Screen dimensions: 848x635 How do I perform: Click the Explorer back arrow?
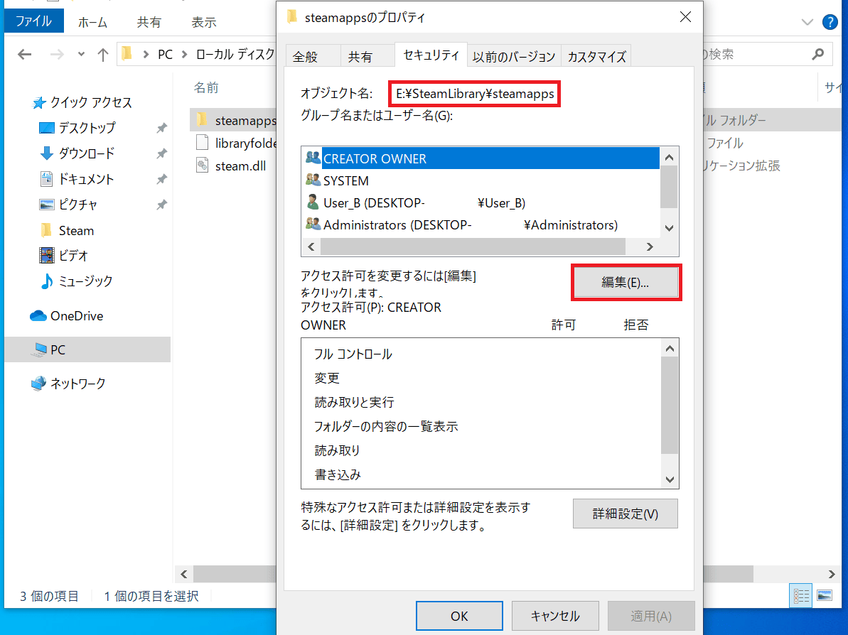(x=24, y=54)
